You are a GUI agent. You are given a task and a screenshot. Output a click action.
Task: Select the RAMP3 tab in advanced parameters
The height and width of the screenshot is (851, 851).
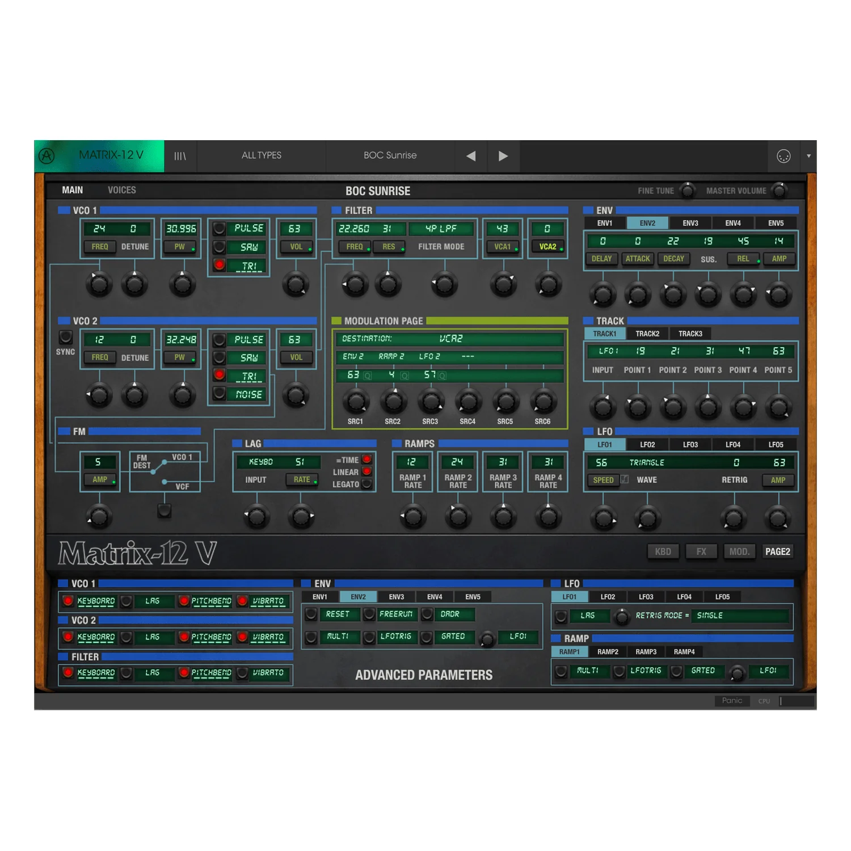tap(646, 652)
